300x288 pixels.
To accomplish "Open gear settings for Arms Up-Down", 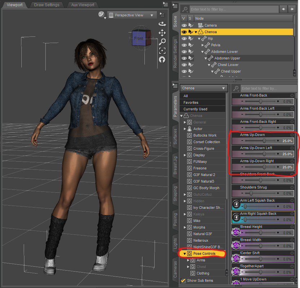I will (x=292, y=135).
